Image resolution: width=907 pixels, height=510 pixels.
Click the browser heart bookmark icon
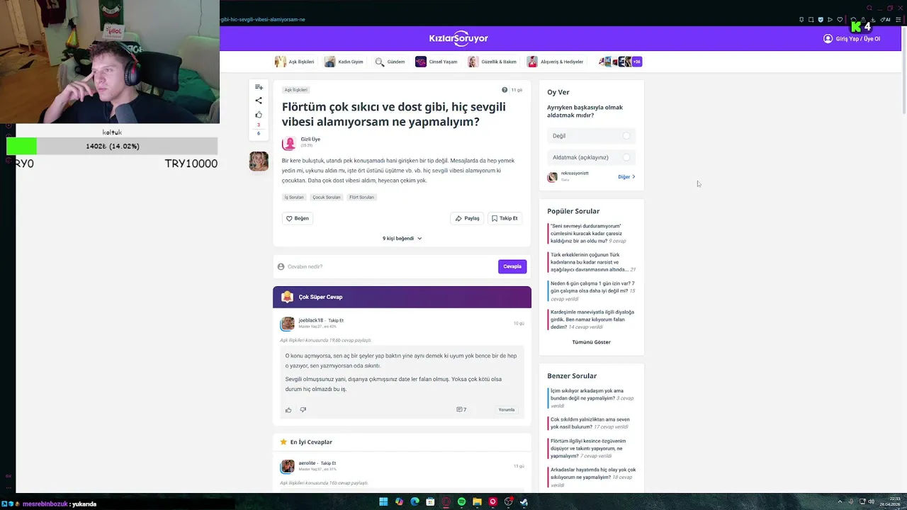click(840, 20)
